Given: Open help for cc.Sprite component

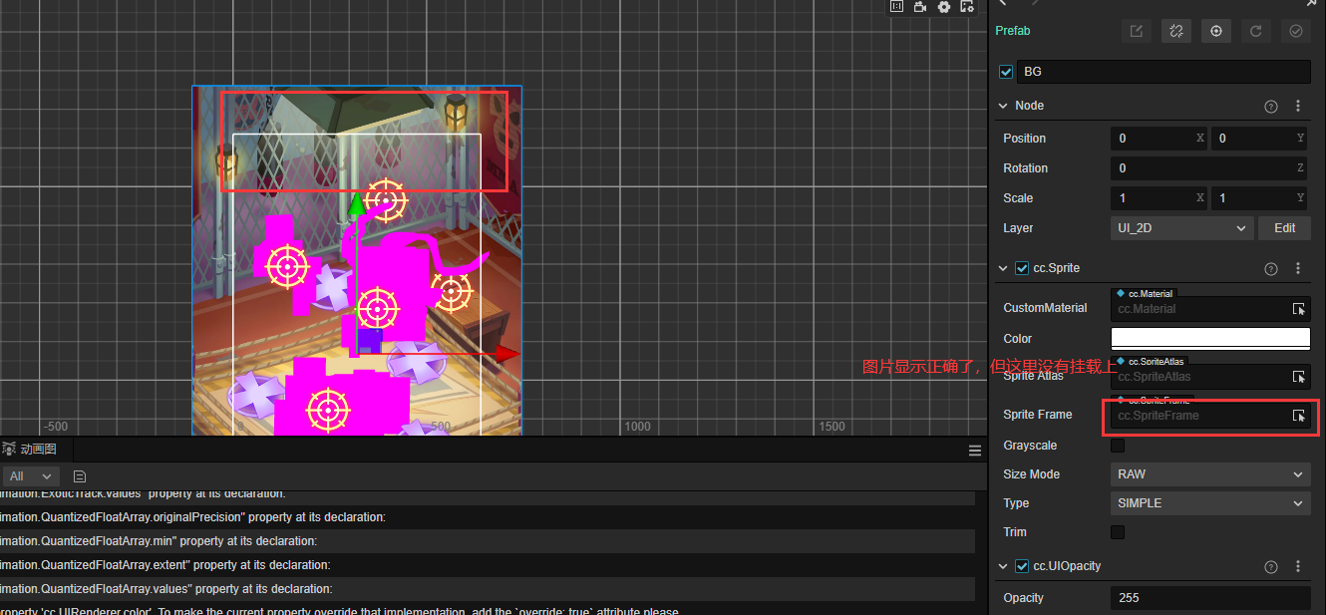Looking at the screenshot, I should coord(1271,268).
